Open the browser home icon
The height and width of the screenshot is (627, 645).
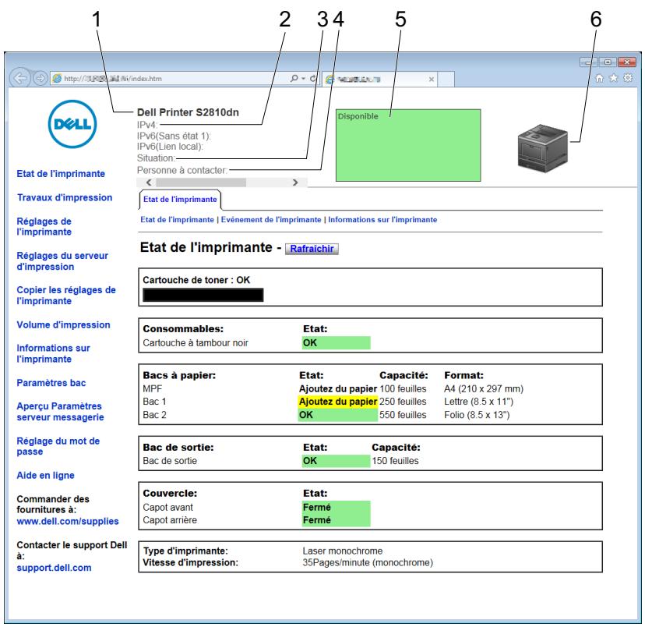[599, 78]
